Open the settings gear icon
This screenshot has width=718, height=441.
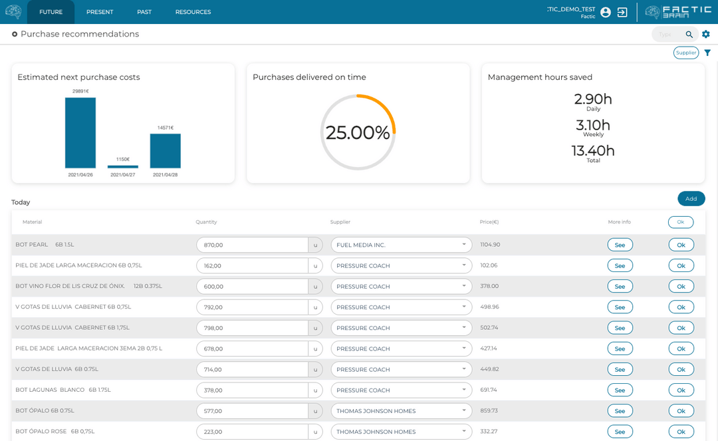pyautogui.click(x=706, y=34)
